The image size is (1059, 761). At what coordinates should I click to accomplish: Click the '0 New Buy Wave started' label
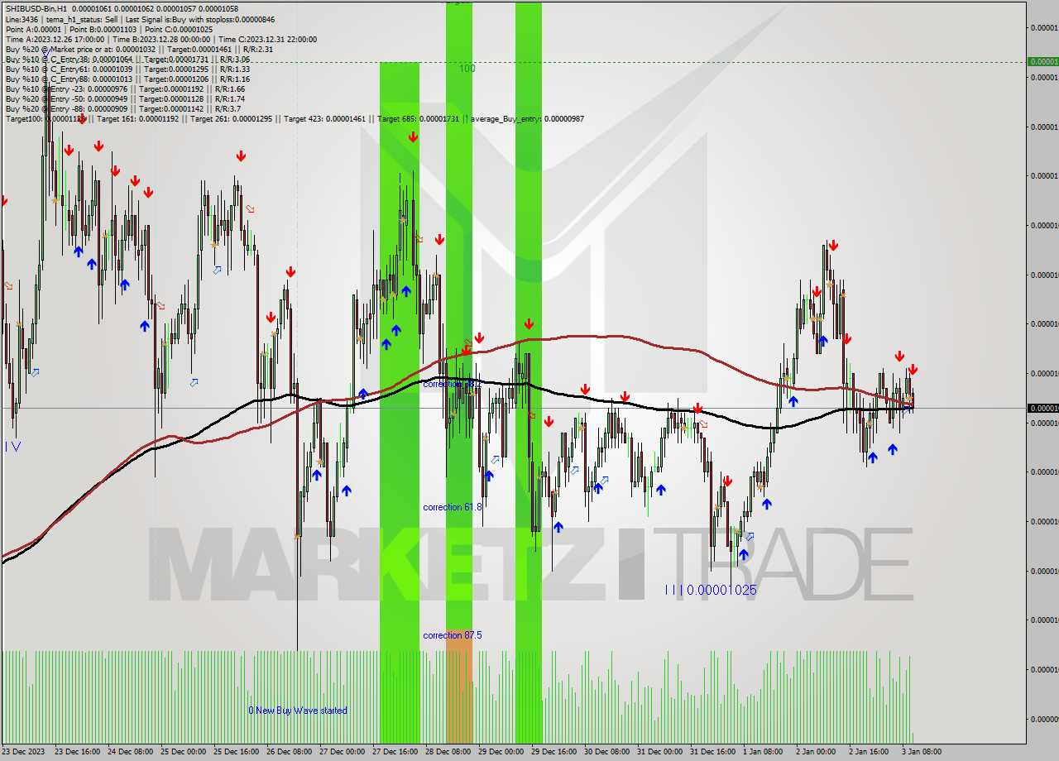pos(298,711)
